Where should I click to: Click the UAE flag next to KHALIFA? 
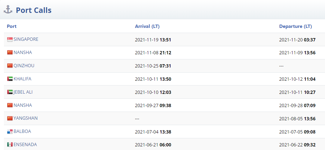10,79
